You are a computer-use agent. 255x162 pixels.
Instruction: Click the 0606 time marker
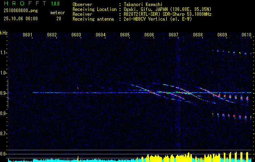point(149,35)
